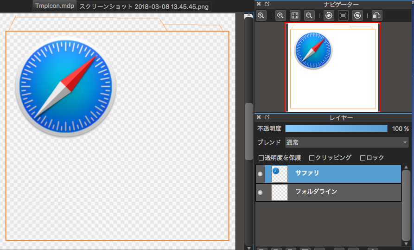Hide the フォルダライン layer
The width and height of the screenshot is (414, 250).
click(260, 192)
